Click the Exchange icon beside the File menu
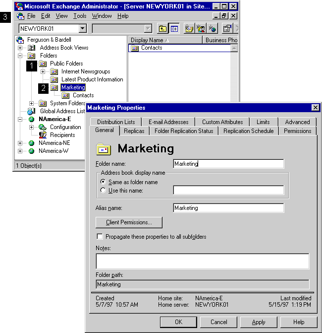This screenshot has width=322, height=333. (x=21, y=16)
